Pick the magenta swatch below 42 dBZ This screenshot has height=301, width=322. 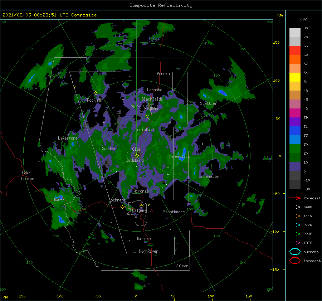[295, 113]
